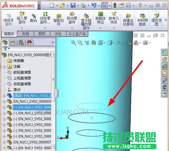Click 参考几何体 reference geometry tool
This screenshot has height=151, width=169.
(114, 18)
